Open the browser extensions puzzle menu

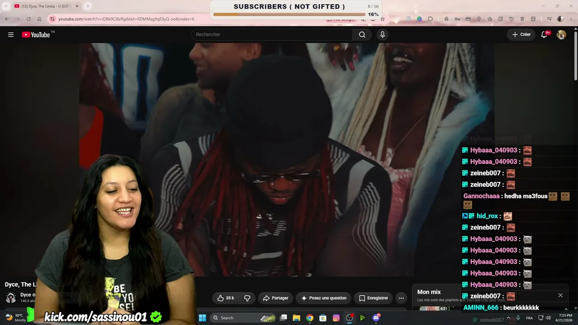coord(430,19)
